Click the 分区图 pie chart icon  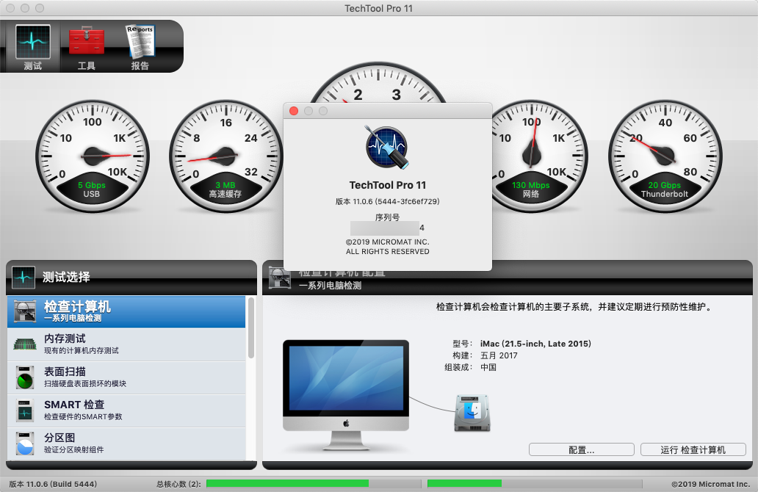(x=25, y=444)
